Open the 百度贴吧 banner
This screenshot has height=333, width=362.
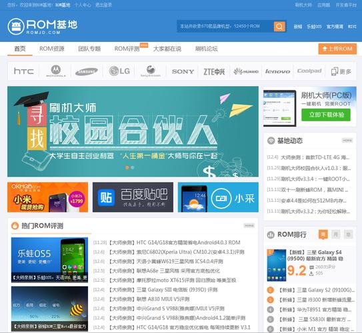(133, 197)
